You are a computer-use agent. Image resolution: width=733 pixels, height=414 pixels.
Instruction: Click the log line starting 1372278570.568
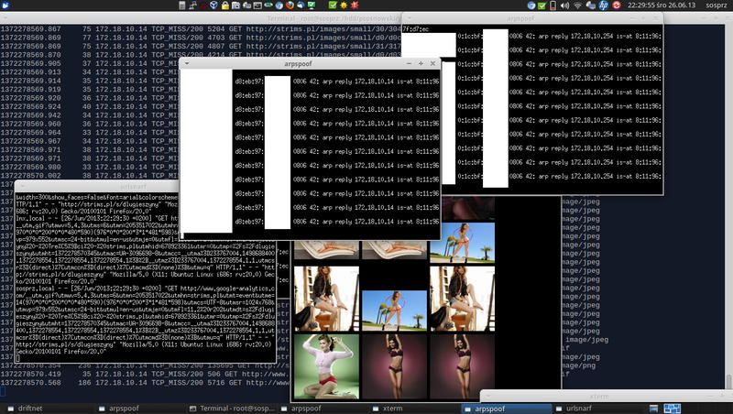click(145, 382)
